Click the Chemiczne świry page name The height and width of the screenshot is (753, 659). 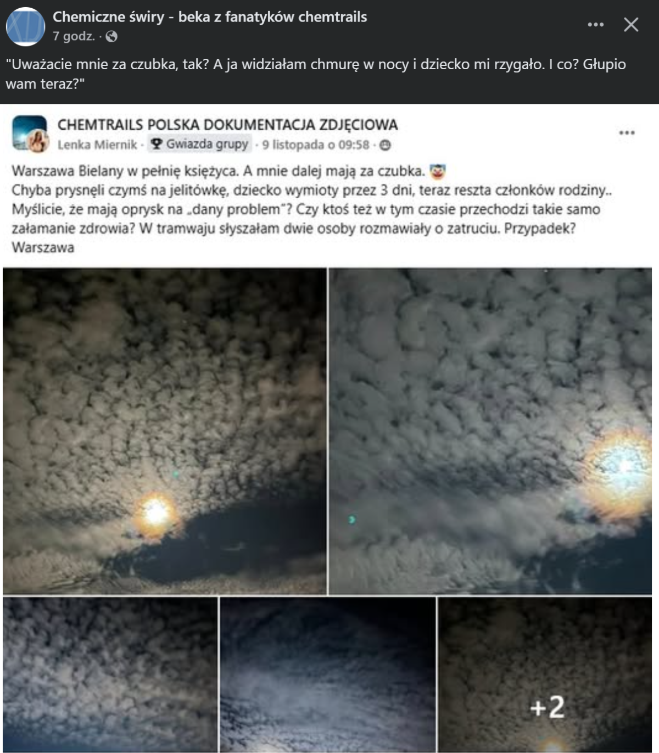tap(210, 17)
